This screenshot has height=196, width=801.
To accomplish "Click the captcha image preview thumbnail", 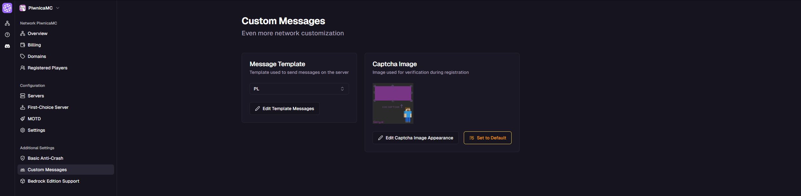I will 393,103.
